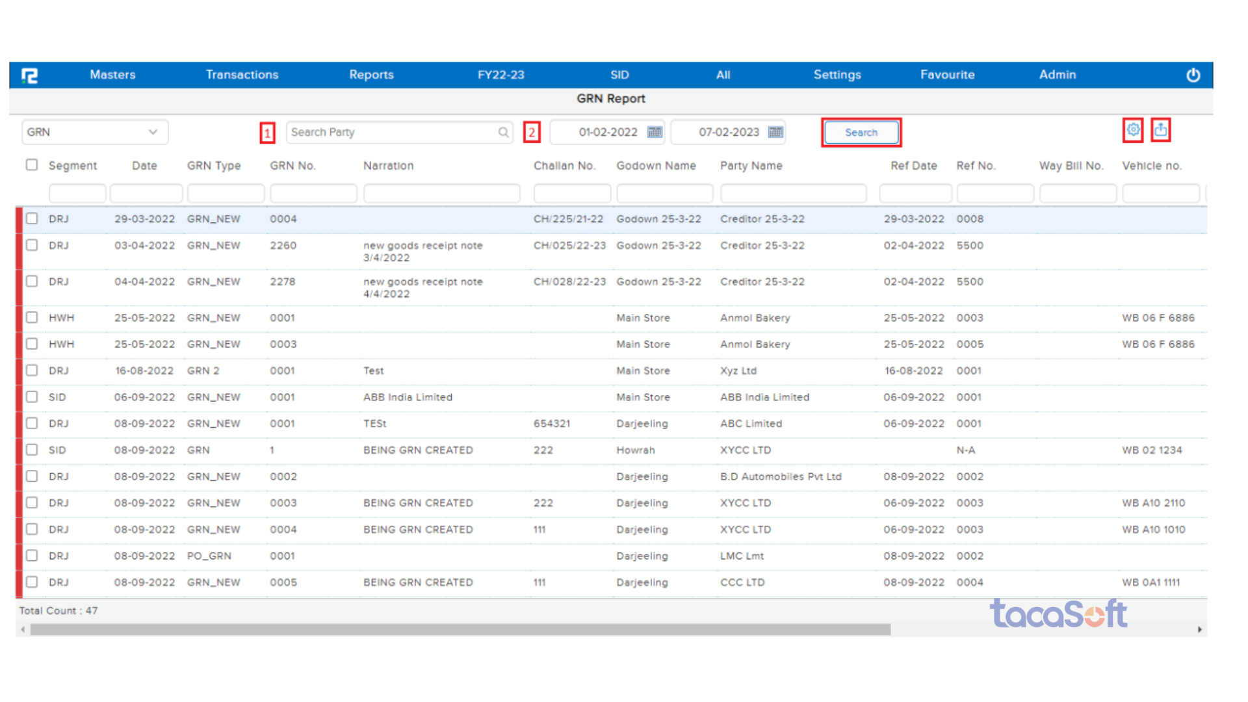
Task: Open the Settings menu
Action: click(837, 75)
